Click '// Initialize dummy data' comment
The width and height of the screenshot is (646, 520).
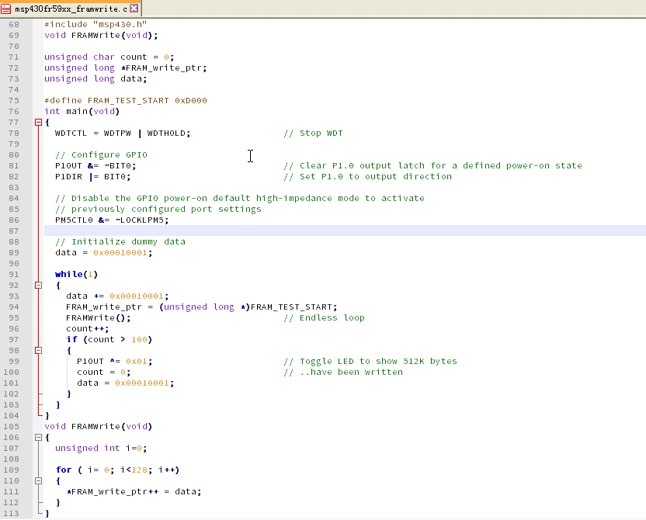(x=120, y=242)
